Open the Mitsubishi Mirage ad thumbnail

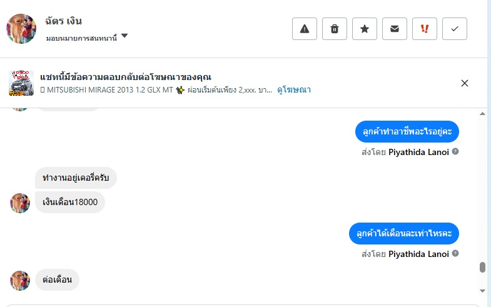click(x=21, y=83)
